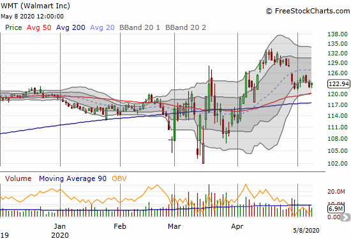Click the 122.94 current price tag
Image resolution: width=351 pixels, height=239 pixels.
[339, 84]
